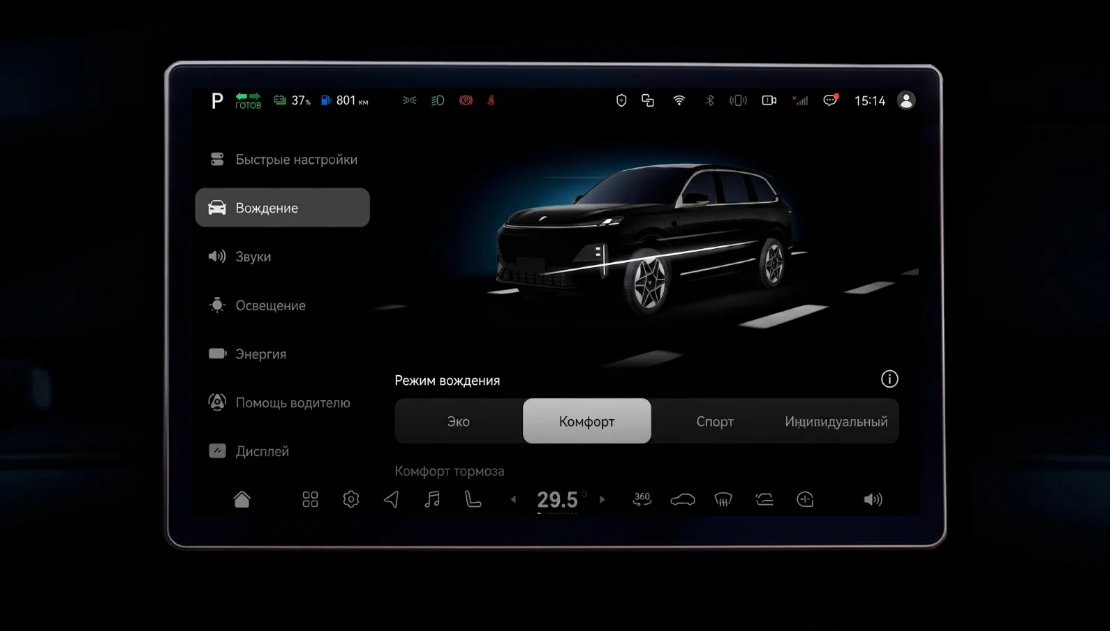
Task: Open the Энергия menu item
Action: click(283, 354)
